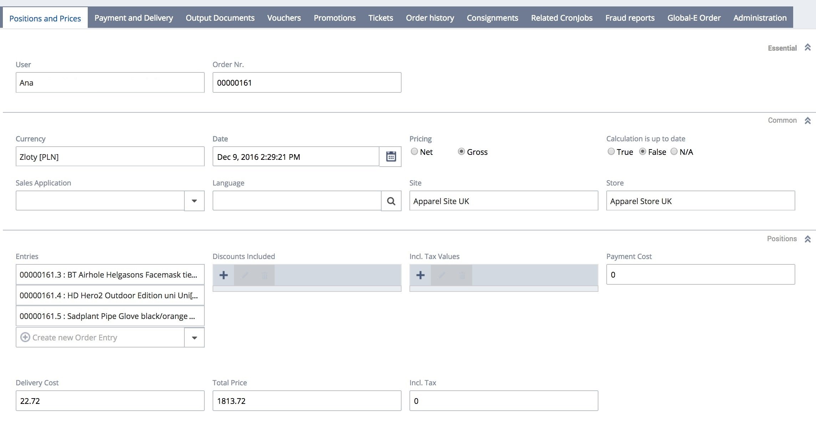Screen dimensions: 816x426
Task: Click the Language search magnifier icon
Action: click(391, 201)
